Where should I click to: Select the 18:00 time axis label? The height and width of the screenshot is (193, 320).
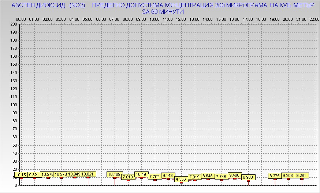point(261,19)
